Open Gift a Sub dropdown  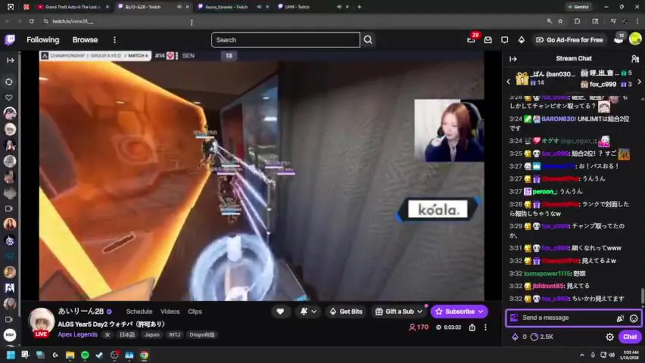click(x=399, y=312)
